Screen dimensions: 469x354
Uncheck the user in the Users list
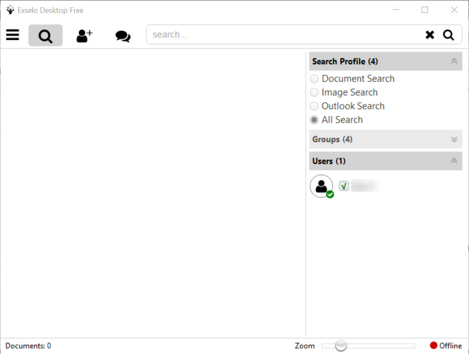pos(344,186)
